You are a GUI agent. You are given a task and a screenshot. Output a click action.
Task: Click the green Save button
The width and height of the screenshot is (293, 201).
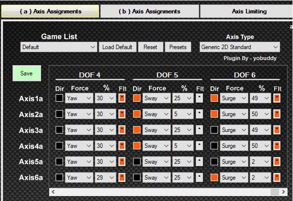tap(27, 73)
